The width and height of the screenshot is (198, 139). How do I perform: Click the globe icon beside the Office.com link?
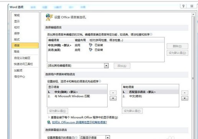pyautogui.click(x=49, y=122)
